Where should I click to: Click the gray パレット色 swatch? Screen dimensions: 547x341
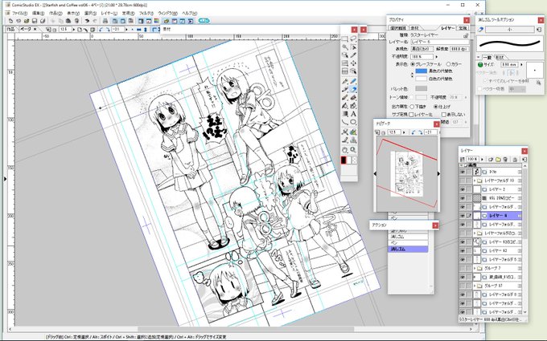pyautogui.click(x=421, y=89)
